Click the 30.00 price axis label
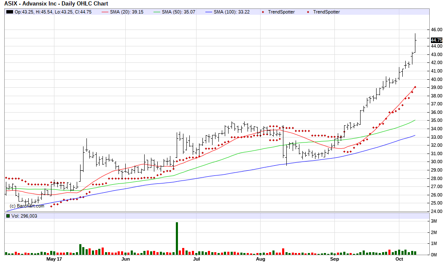Viewport: 447px width, 272px height. [436, 162]
